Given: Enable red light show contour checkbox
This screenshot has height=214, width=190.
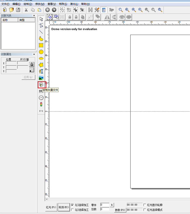Looking at the screenshot, I should coord(145,205).
